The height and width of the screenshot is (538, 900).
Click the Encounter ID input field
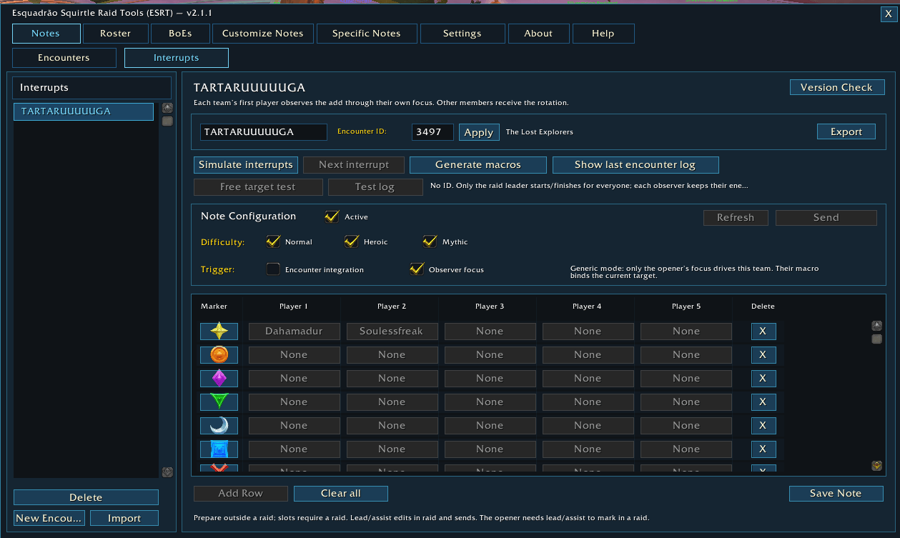[x=432, y=132]
